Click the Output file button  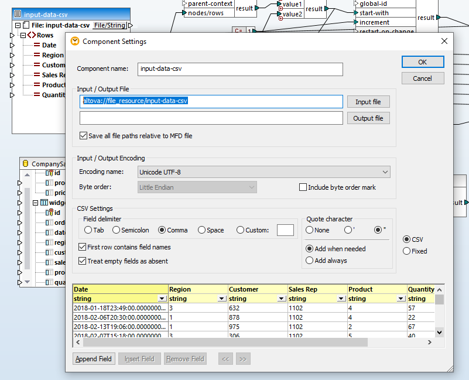click(x=368, y=118)
